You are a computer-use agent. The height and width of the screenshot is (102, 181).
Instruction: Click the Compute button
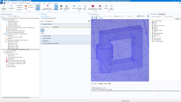(x=74, y=7)
